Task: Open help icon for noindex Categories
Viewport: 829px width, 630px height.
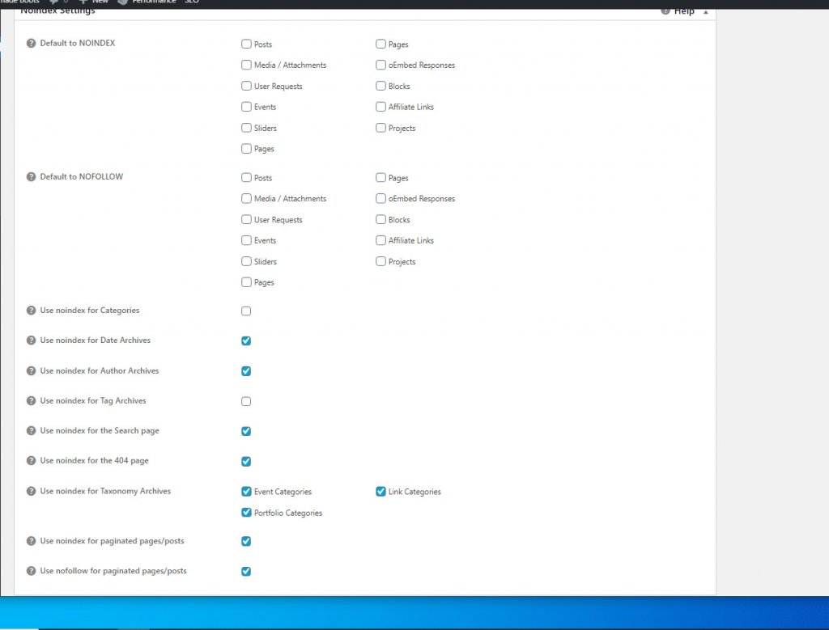Action: pyautogui.click(x=32, y=311)
